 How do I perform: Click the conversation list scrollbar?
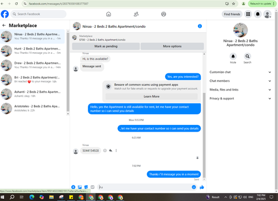pos(68,72)
